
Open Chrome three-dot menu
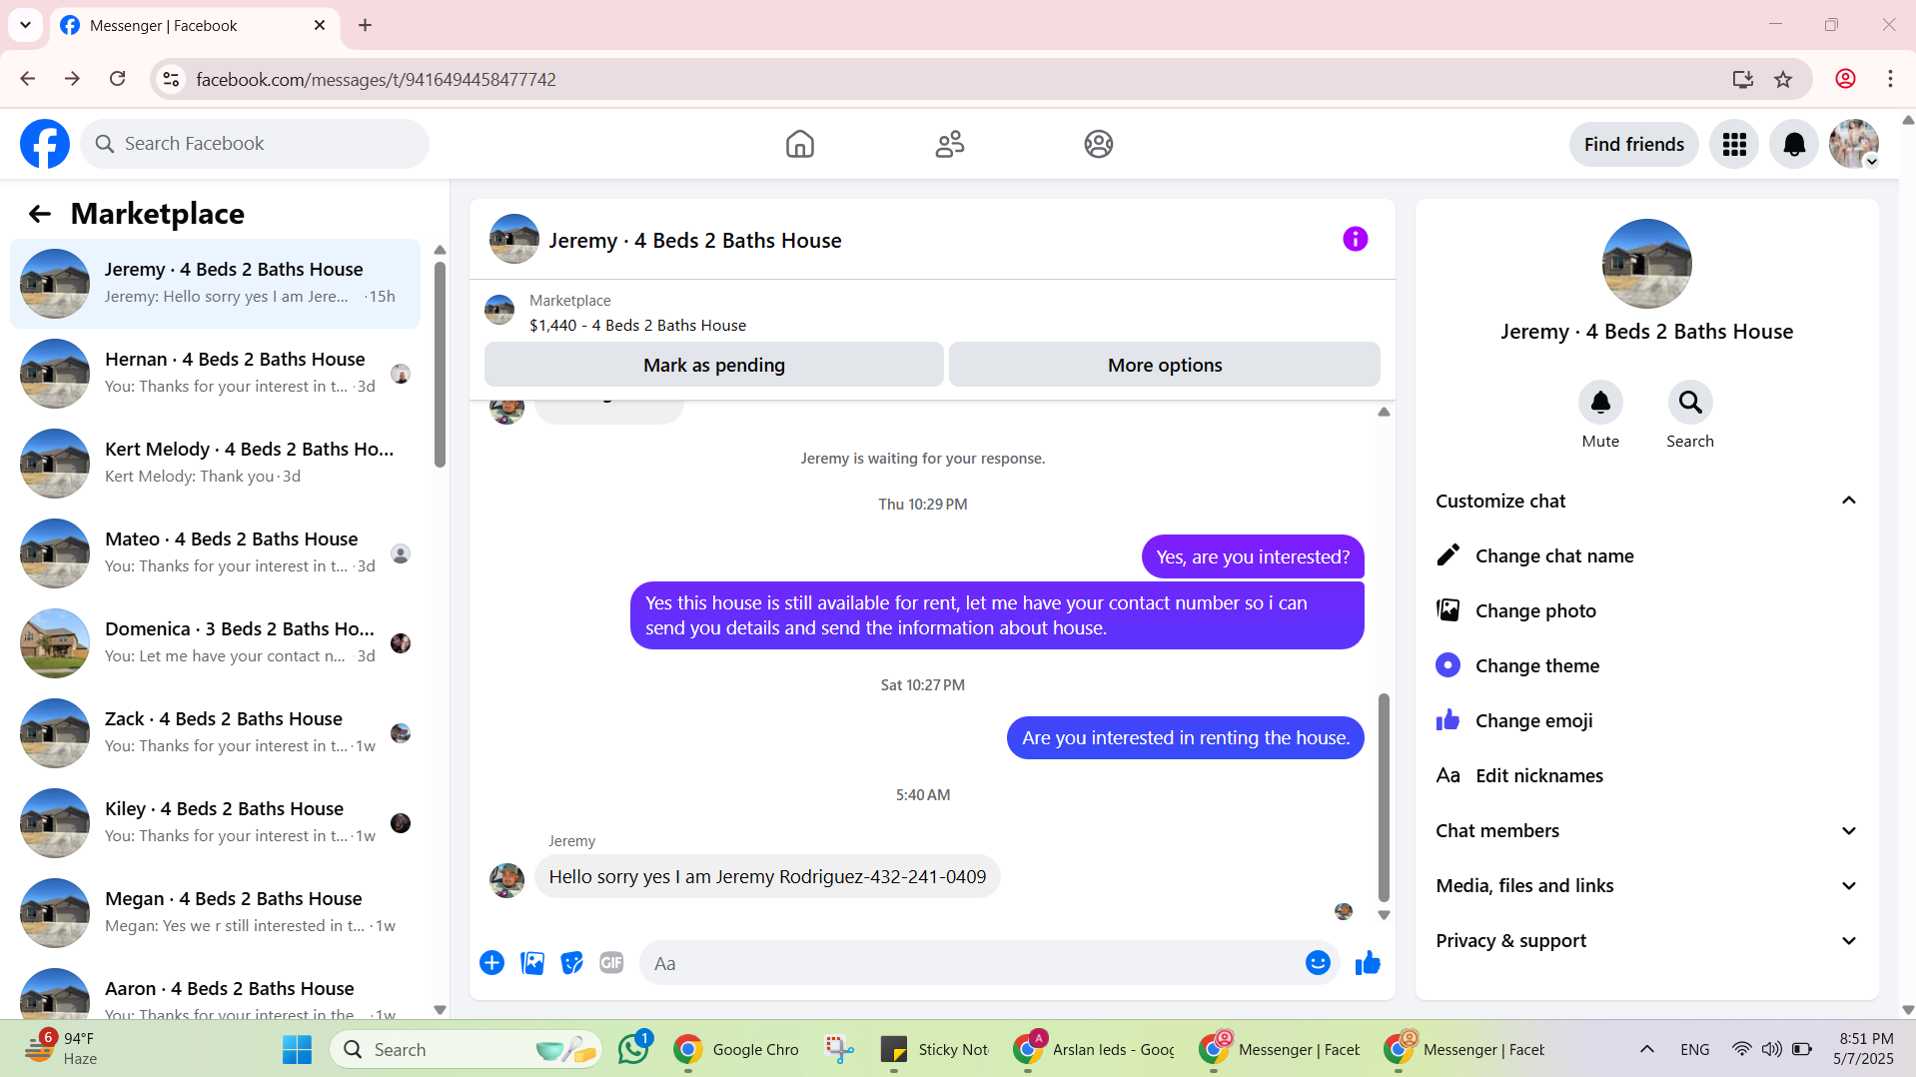1890,79
